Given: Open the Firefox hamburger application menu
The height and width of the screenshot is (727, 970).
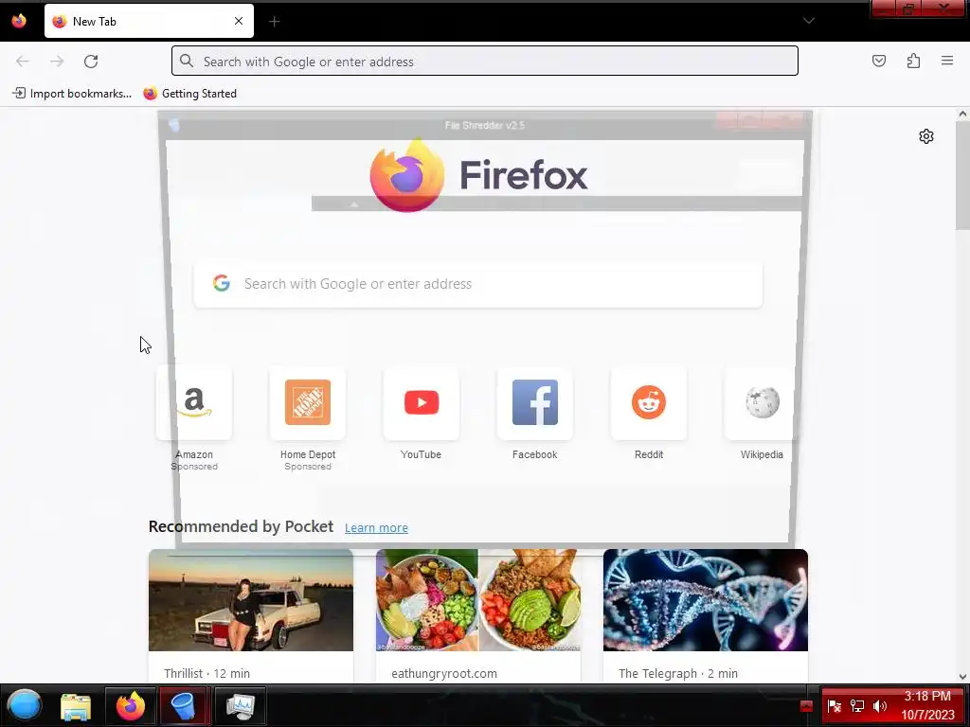Looking at the screenshot, I should pos(947,61).
